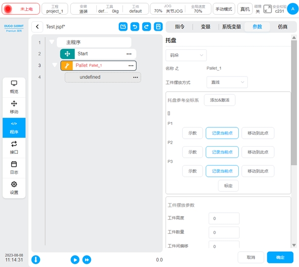Toggle the 真机 real-robot mode button
299x267 pixels.
click(244, 9)
